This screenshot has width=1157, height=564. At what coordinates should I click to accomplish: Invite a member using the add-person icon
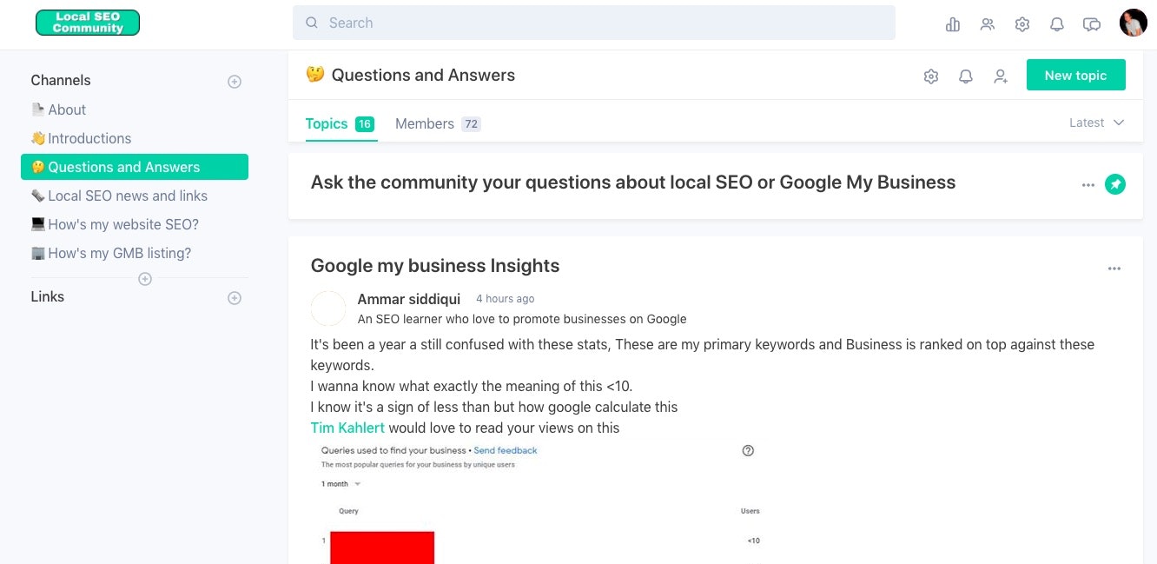click(1000, 76)
